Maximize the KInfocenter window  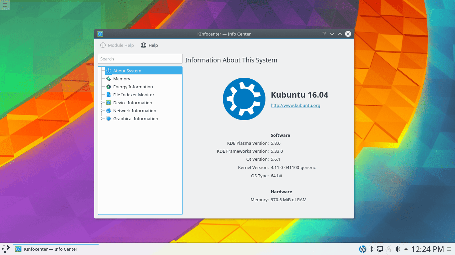340,34
